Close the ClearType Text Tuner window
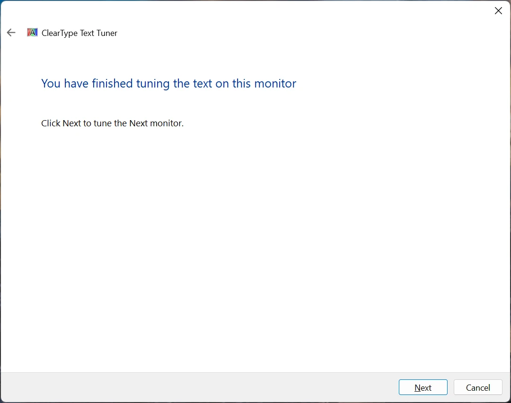511x403 pixels. [498, 10]
